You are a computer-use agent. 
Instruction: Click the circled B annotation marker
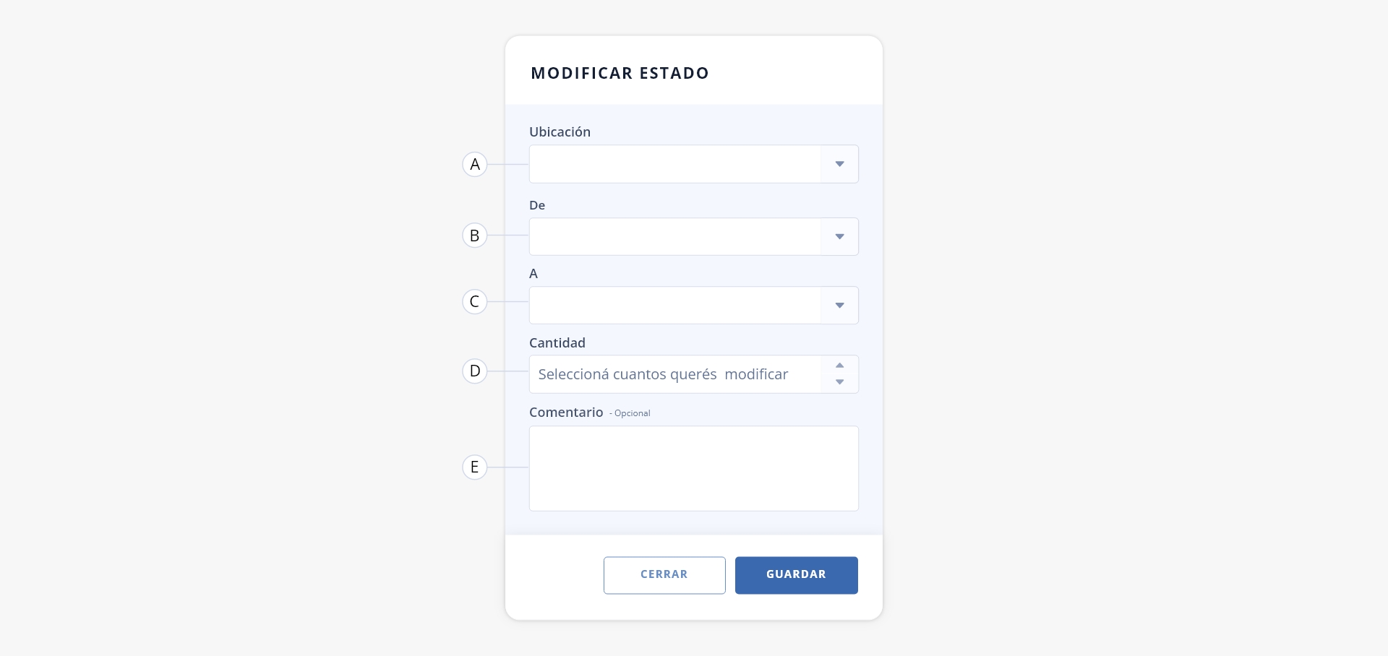[475, 235]
